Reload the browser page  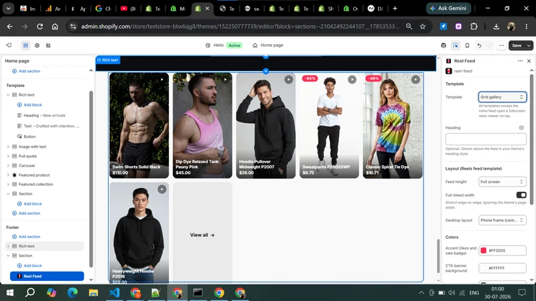pyautogui.click(x=40, y=26)
